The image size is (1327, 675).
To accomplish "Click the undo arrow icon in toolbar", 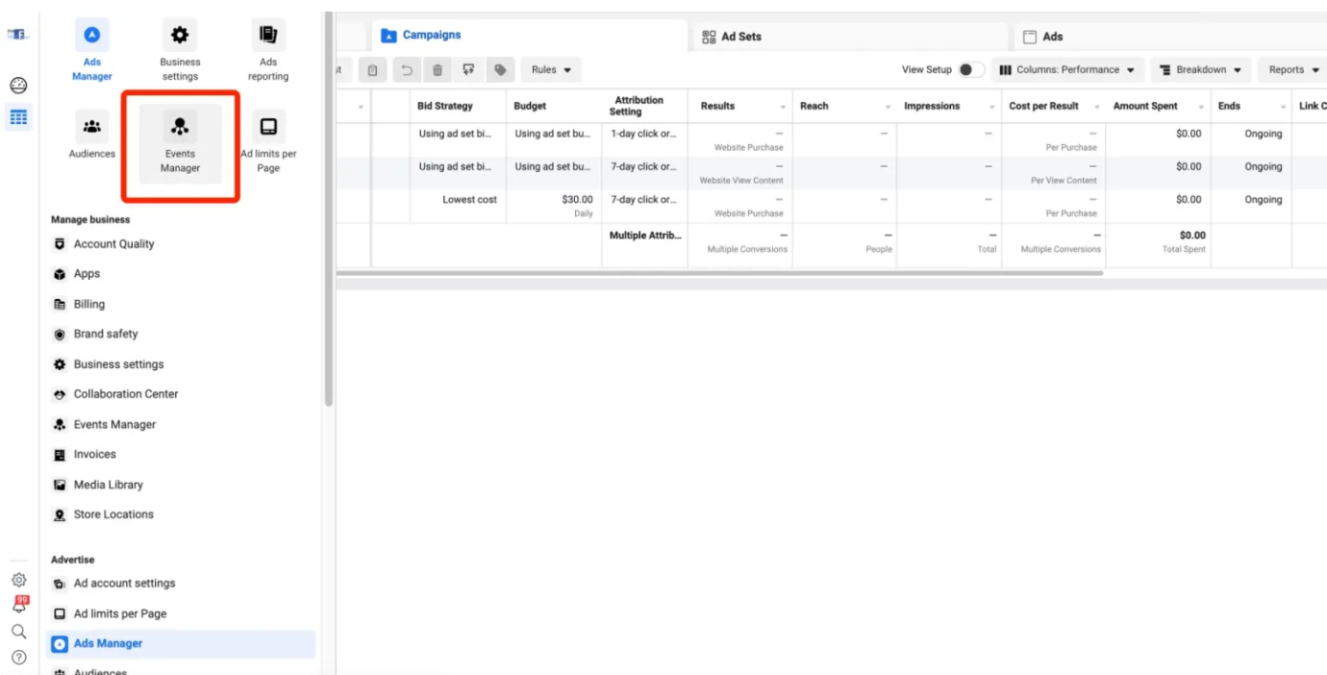I will pyautogui.click(x=407, y=70).
